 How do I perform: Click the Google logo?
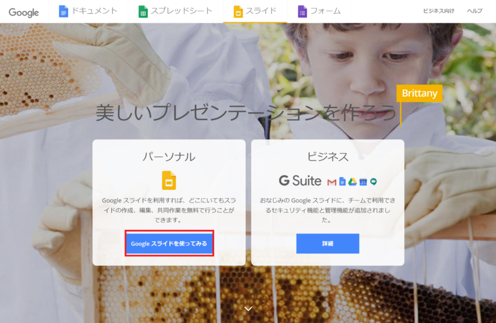(x=23, y=13)
